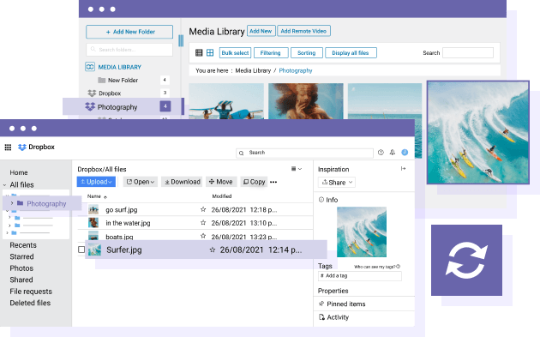Go to Home in Dropbox sidebar
540x337 pixels.
coord(19,172)
